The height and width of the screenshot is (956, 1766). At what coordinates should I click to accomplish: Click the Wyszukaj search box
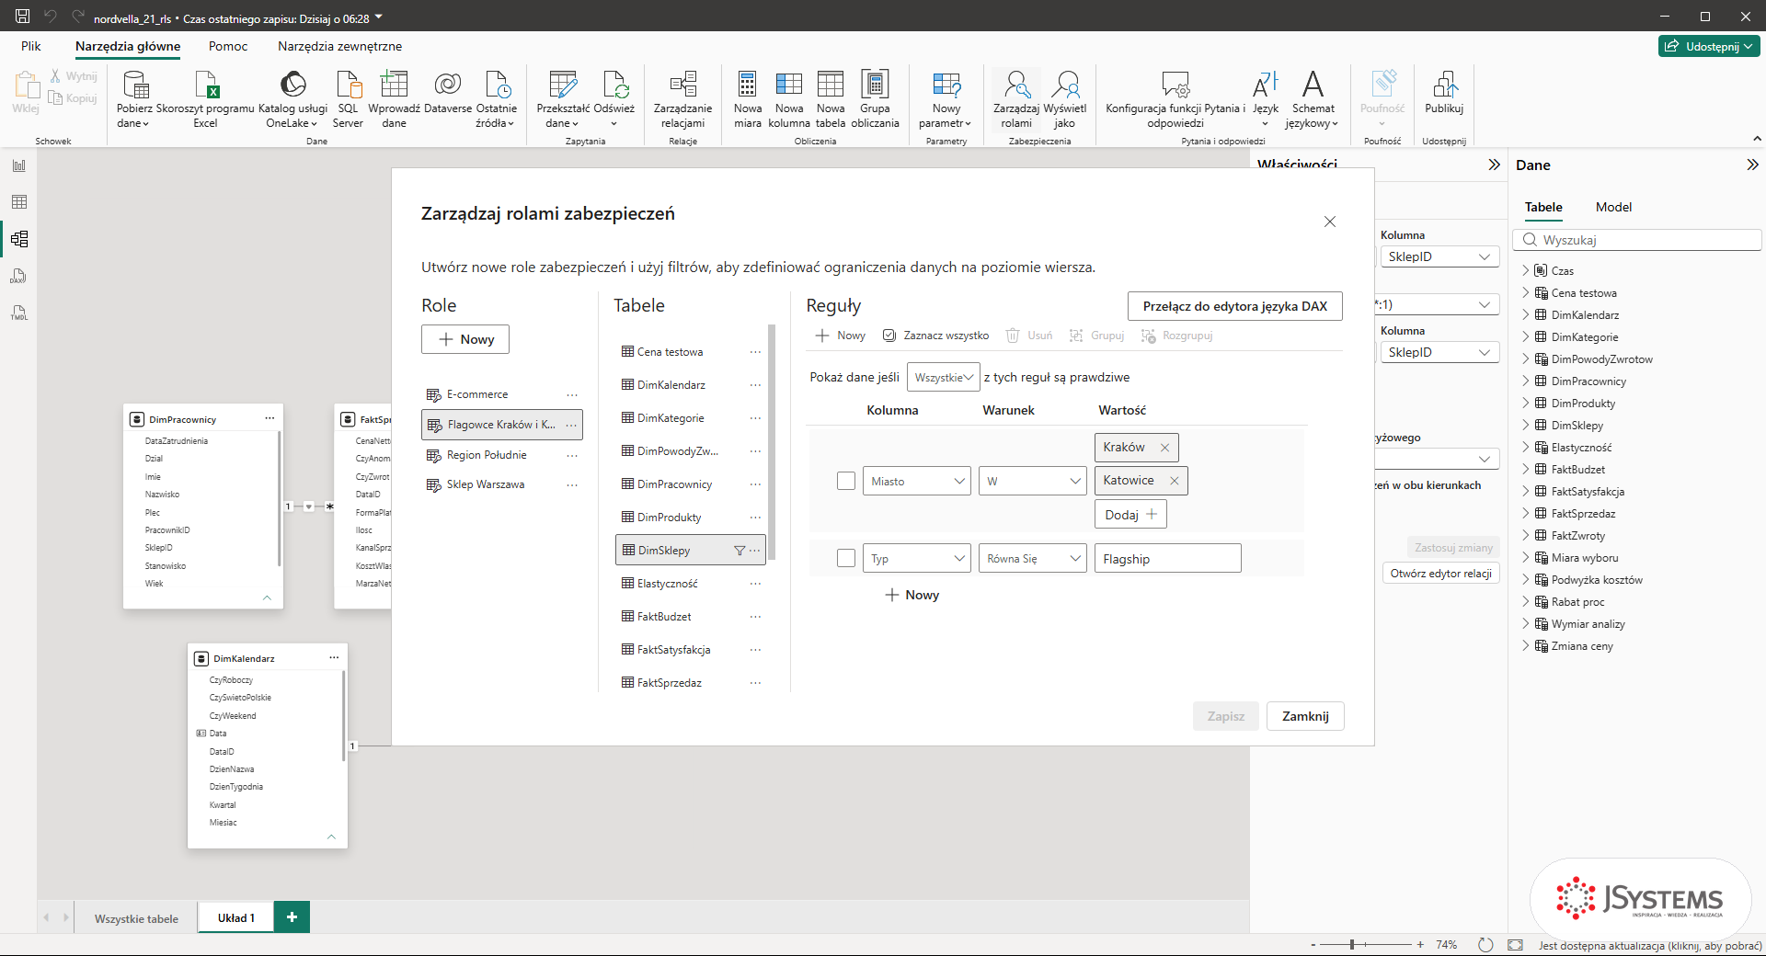click(x=1637, y=240)
